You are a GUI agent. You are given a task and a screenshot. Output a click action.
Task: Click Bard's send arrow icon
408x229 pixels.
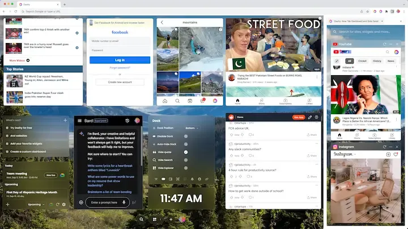click(134, 202)
